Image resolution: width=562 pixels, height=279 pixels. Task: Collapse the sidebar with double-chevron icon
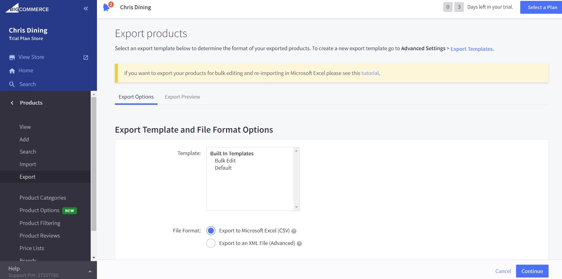[x=86, y=9]
